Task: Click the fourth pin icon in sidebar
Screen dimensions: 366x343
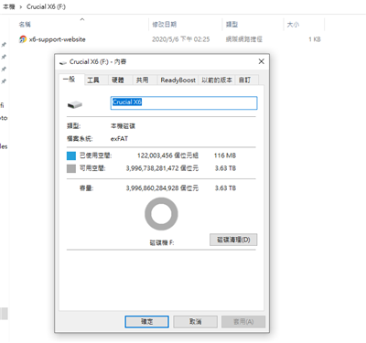Action: 4,81
